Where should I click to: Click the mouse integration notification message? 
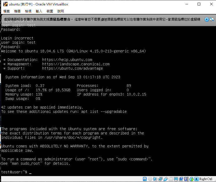click(x=102, y=19)
